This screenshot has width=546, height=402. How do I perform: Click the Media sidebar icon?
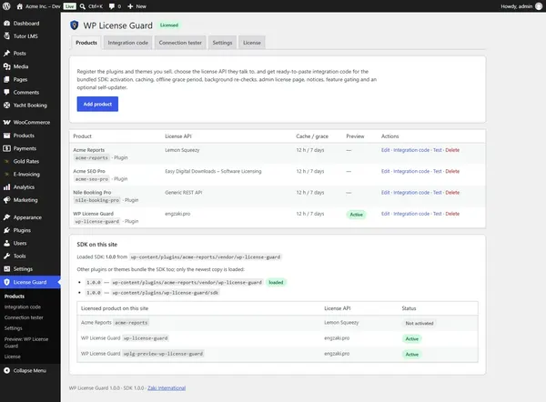[6, 66]
